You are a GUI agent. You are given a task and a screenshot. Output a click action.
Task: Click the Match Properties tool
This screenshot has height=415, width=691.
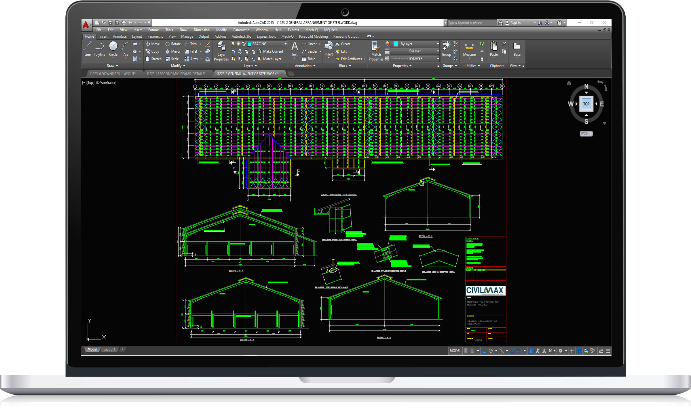(x=376, y=51)
